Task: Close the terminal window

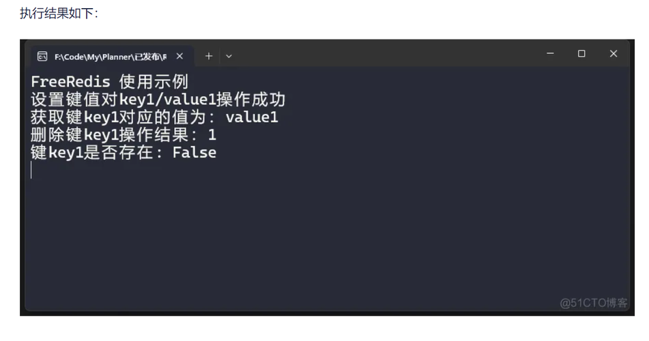Action: point(614,53)
